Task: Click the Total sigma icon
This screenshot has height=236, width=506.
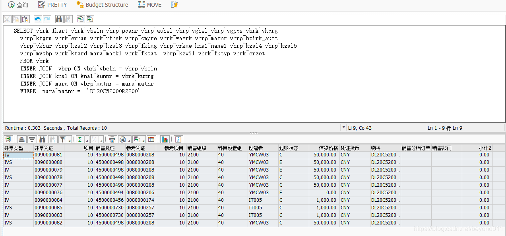Action: pyautogui.click(x=79, y=139)
